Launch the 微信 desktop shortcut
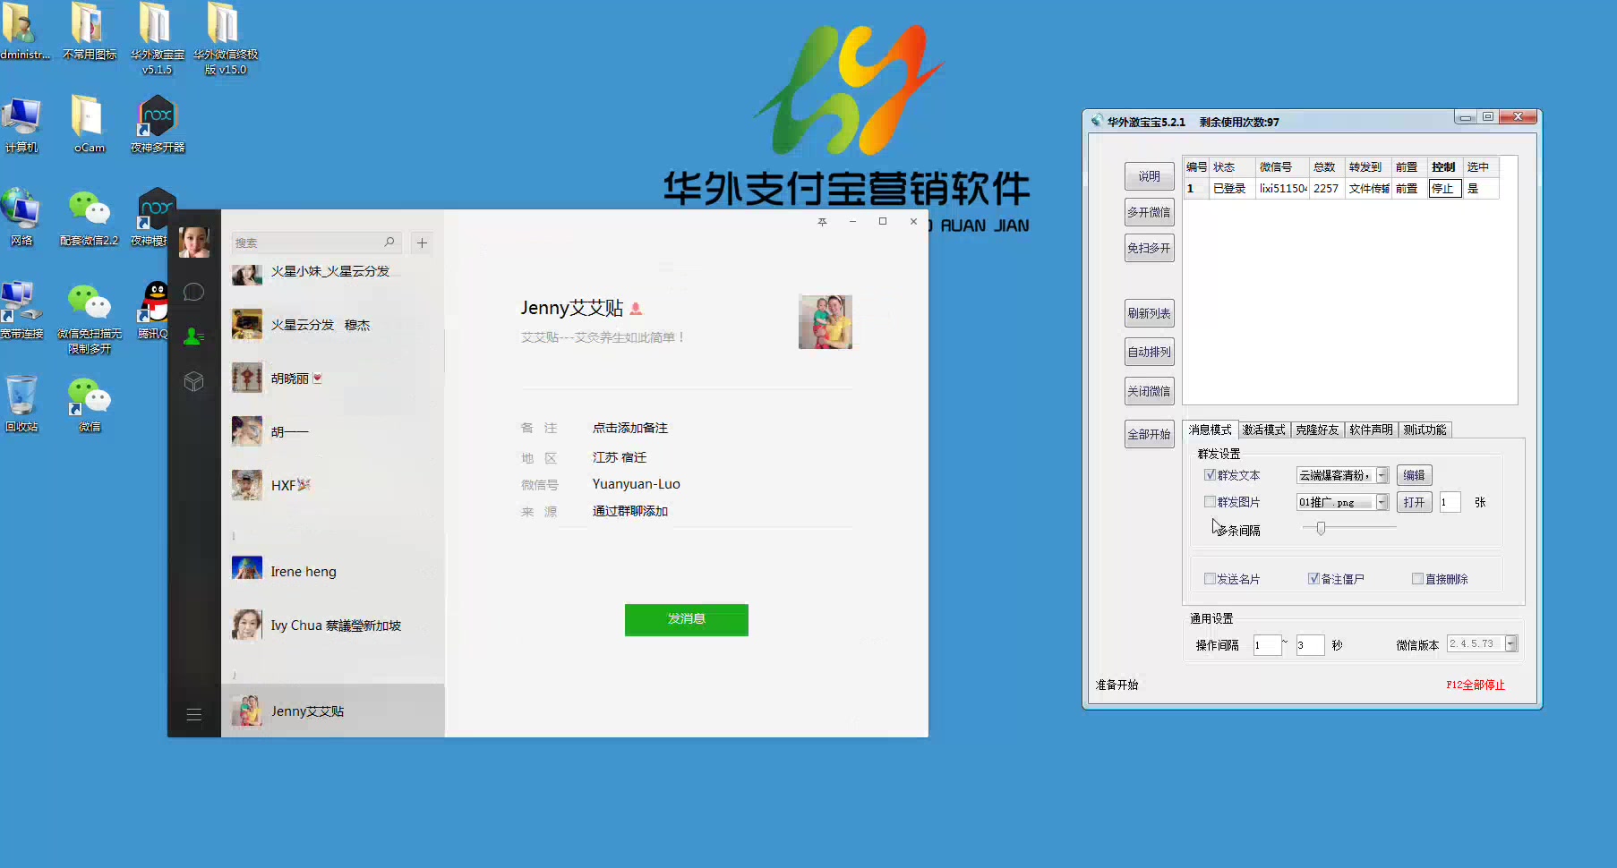Screen dimensions: 1617x868 (89, 404)
